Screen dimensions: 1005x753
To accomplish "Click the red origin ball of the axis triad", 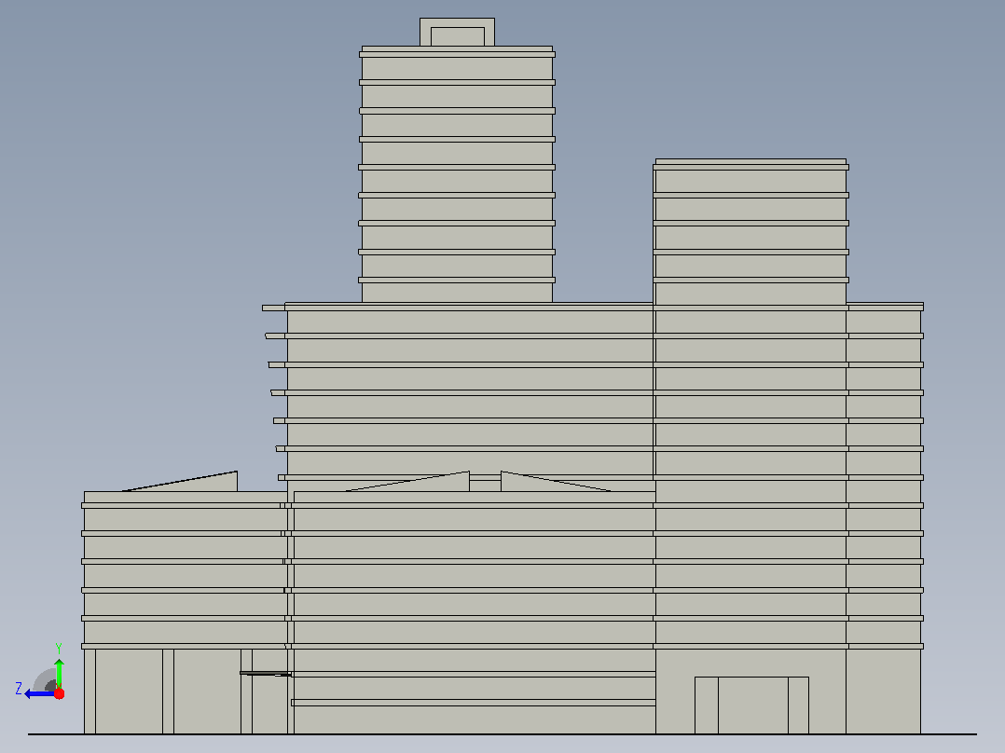I will coord(59,693).
